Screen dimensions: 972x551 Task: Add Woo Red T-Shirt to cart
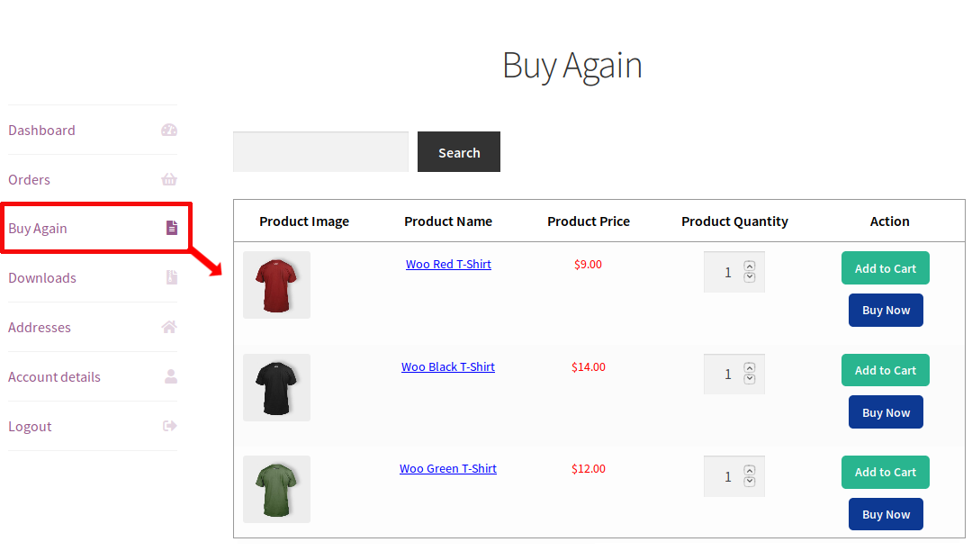[x=885, y=267]
